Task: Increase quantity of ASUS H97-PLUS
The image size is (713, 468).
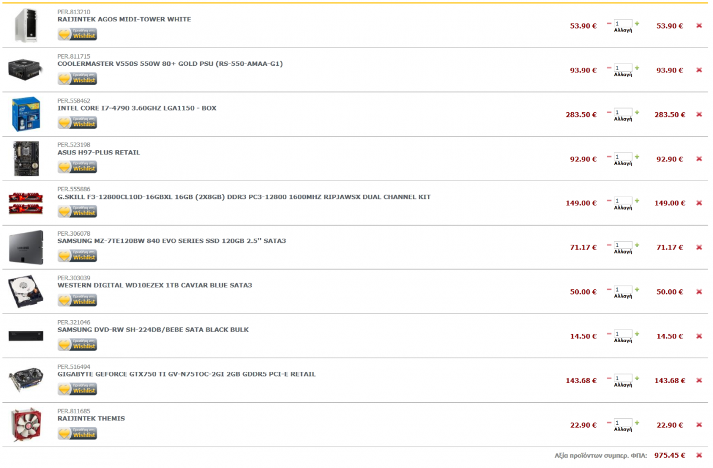Action: (x=637, y=156)
